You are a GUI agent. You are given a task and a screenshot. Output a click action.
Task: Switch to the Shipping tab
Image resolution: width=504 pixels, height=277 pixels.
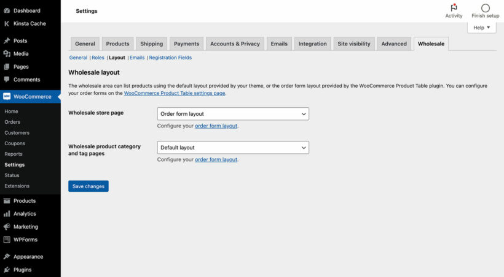(151, 44)
